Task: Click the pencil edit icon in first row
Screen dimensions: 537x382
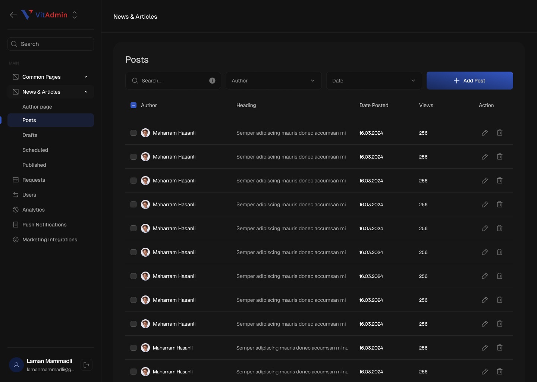Action: pos(485,133)
